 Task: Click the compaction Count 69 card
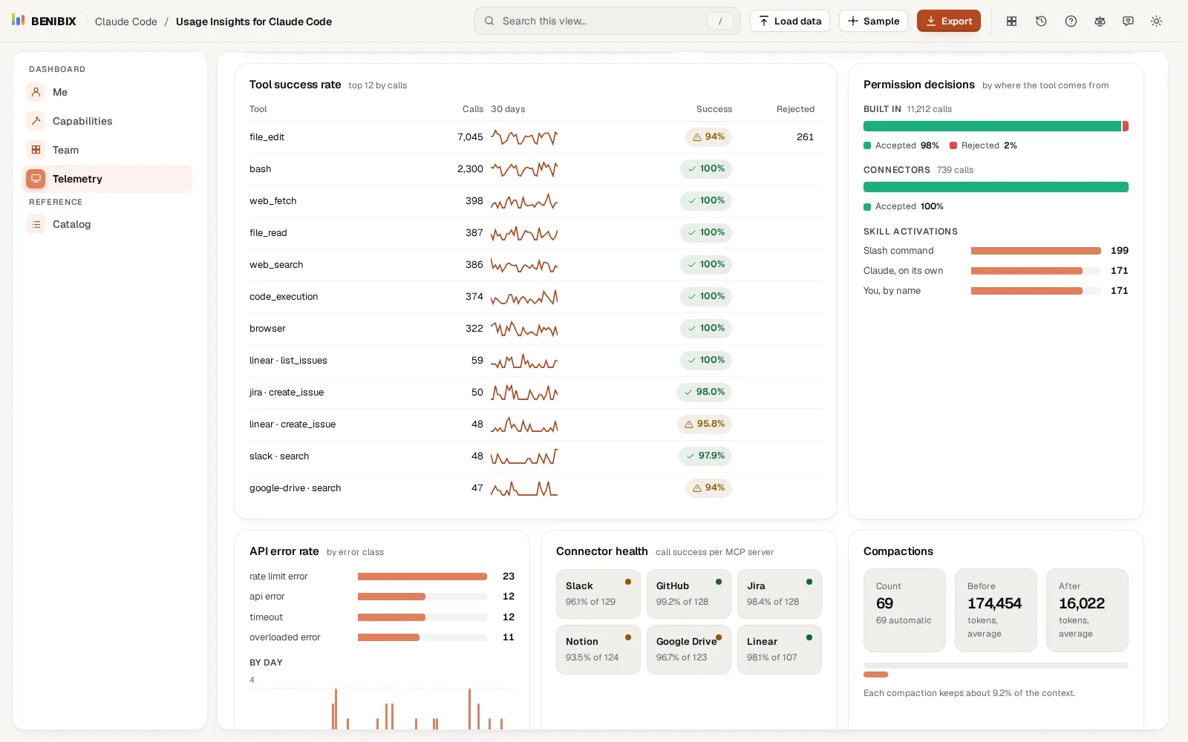click(x=904, y=610)
